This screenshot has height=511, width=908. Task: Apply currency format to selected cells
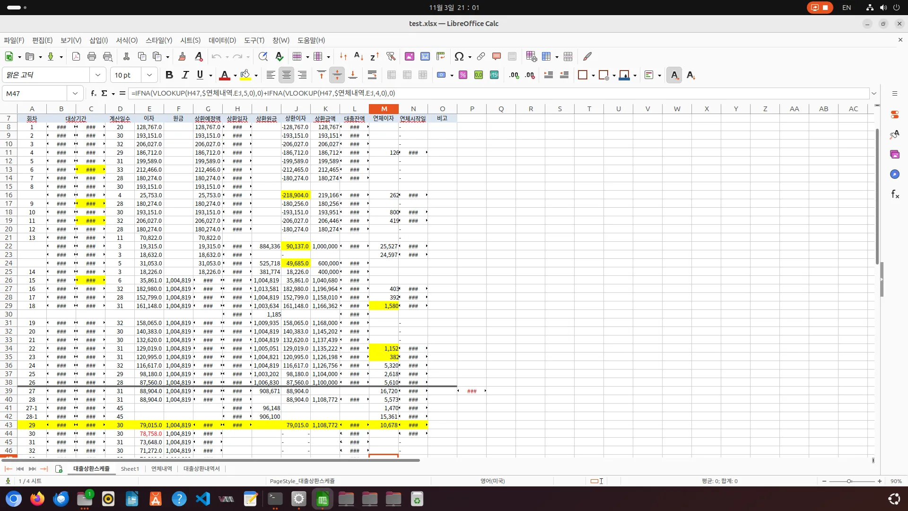tap(441, 75)
